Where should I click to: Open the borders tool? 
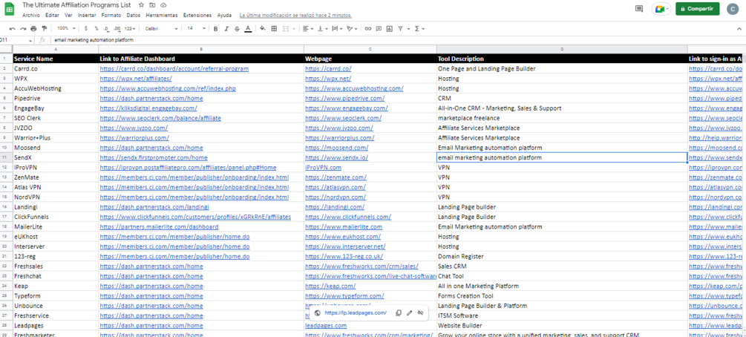click(x=274, y=28)
